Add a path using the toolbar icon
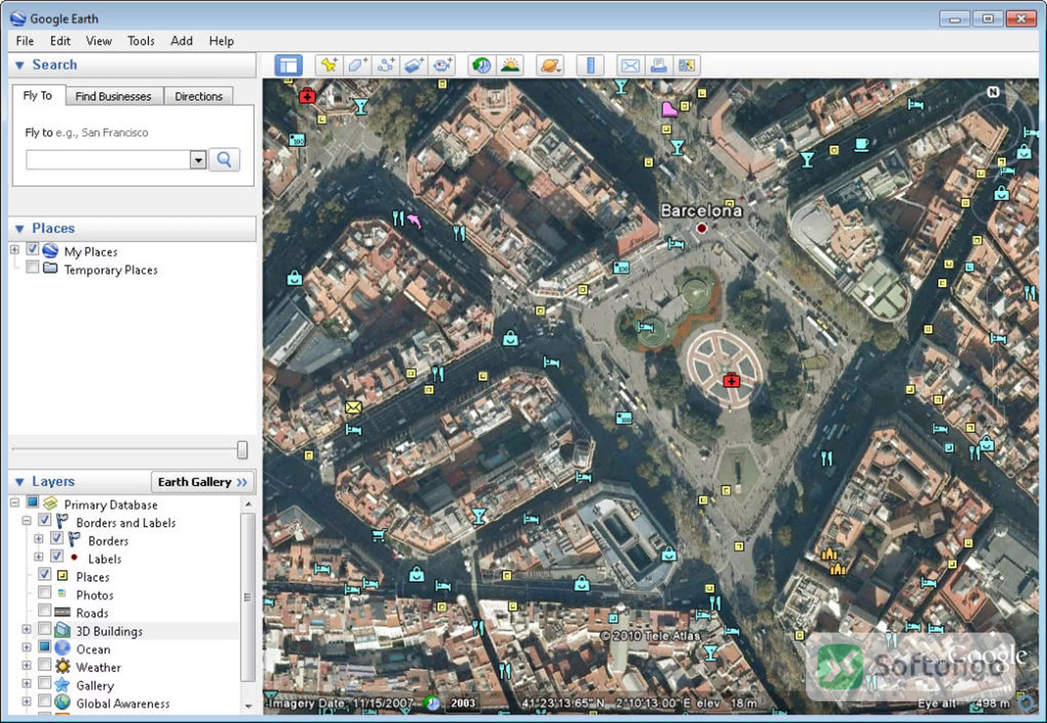This screenshot has width=1047, height=723. [x=386, y=65]
